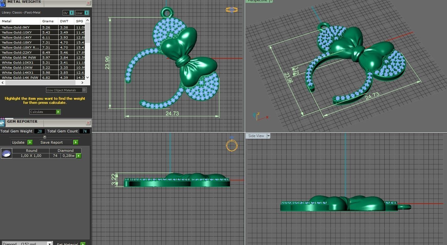Viewport: 447px width, 245px height.
Task: Click the round diamond gem thumbnail
Action: coord(7,153)
